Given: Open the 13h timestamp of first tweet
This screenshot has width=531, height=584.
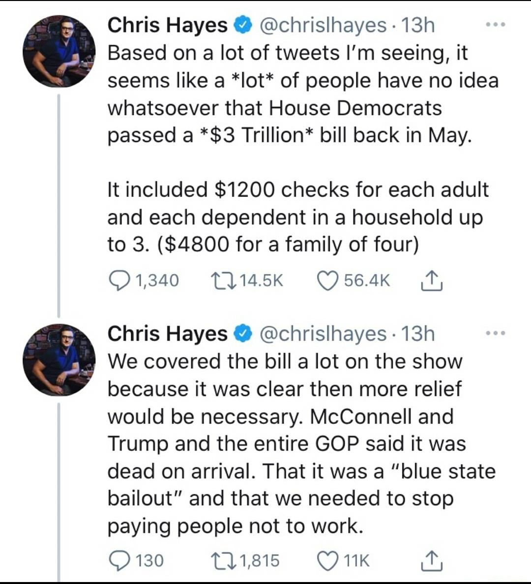Looking at the screenshot, I should 418,25.
